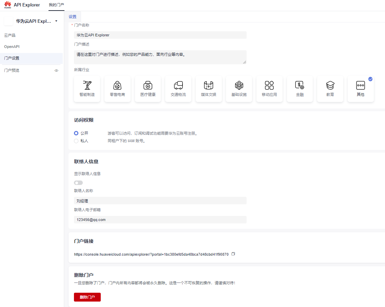
Task: Choose the 私人 access radio button
Action: click(76, 141)
